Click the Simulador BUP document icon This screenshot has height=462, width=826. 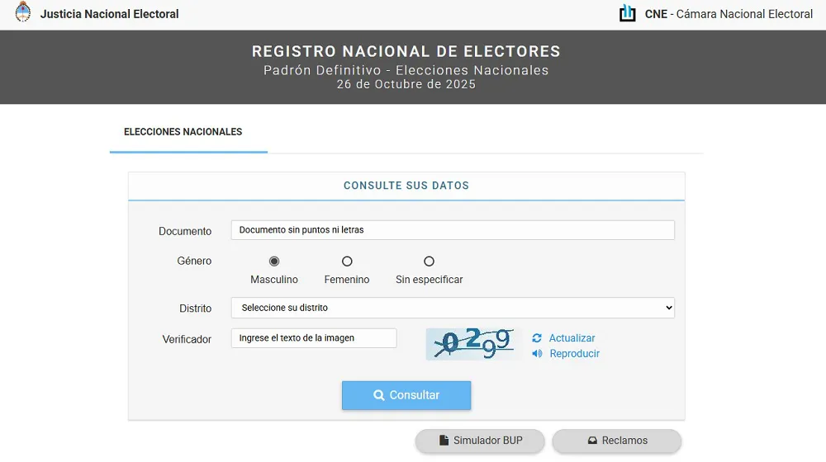click(x=444, y=441)
